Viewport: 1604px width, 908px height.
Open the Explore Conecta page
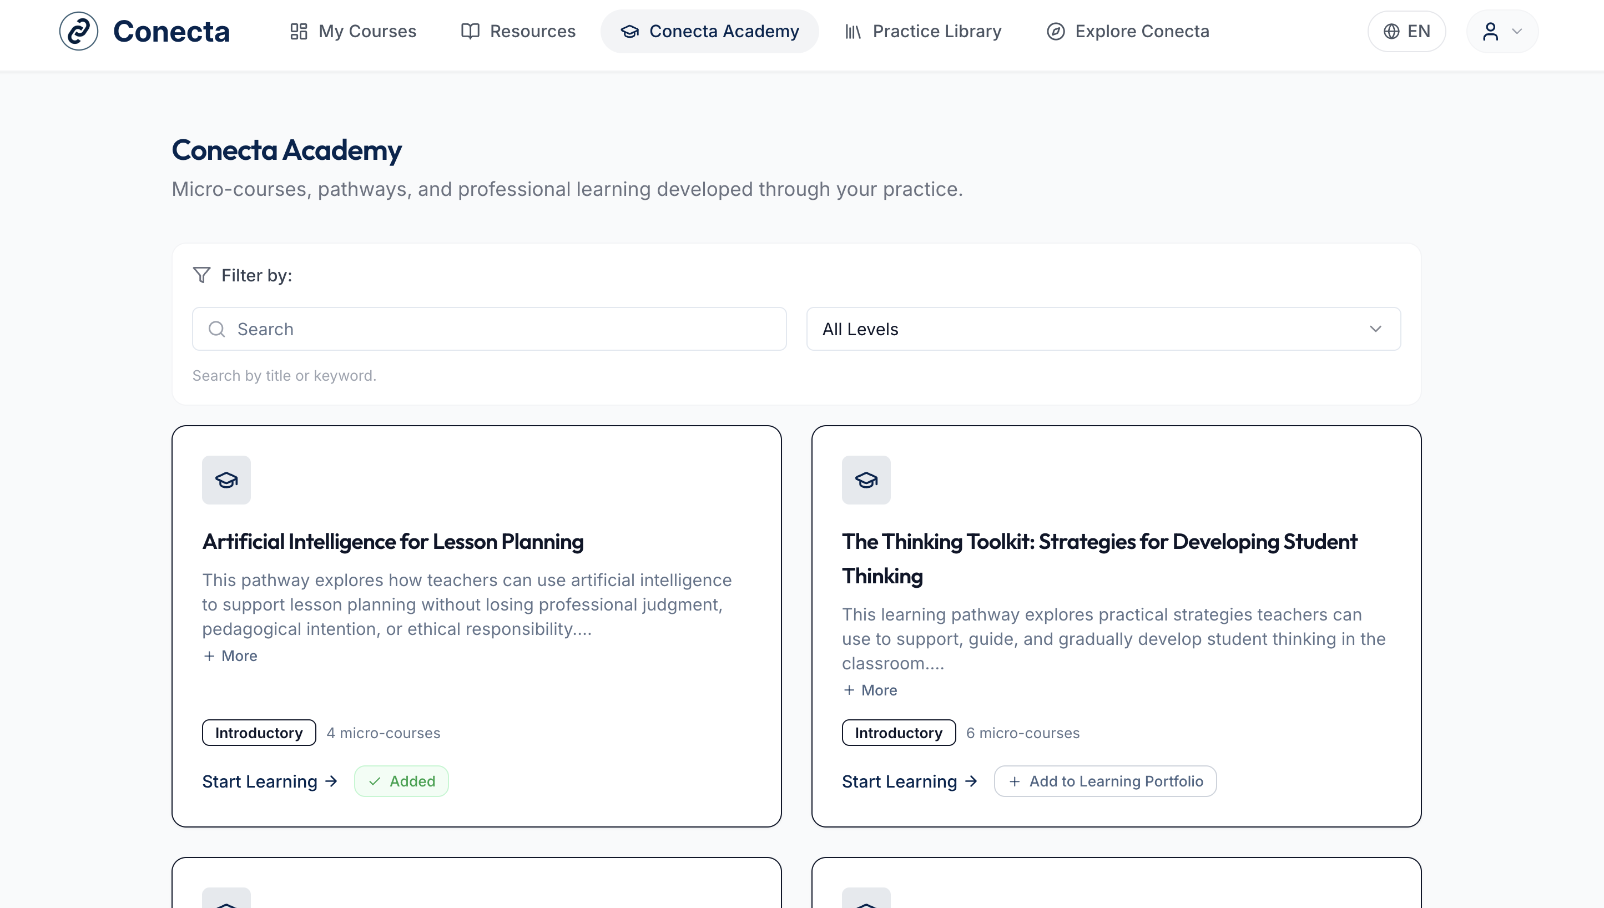(1128, 31)
